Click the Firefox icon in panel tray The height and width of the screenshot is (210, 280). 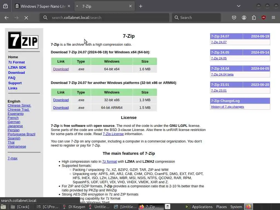(249, 207)
